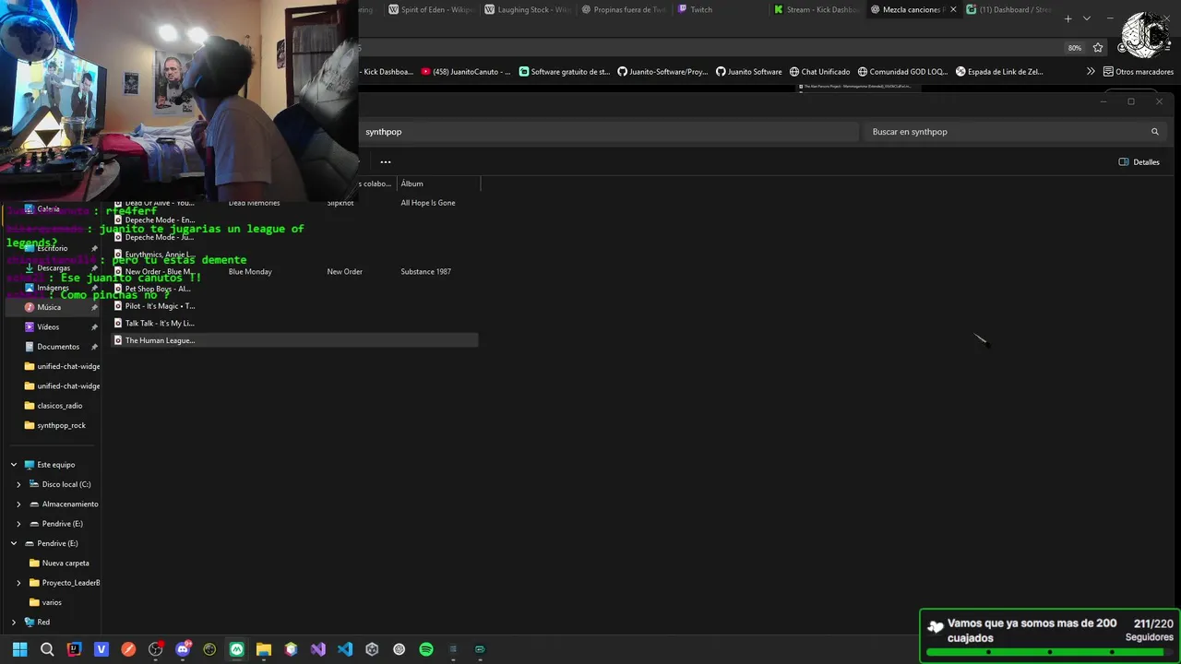Open Nueva carpeta under Pendrive

65,563
